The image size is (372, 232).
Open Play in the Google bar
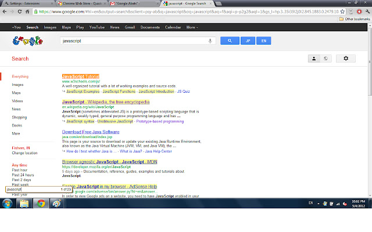(x=80, y=27)
